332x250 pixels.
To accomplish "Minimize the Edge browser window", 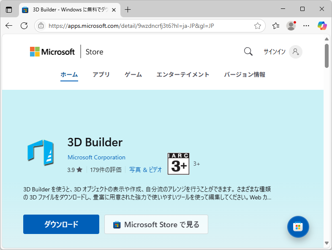I will (x=283, y=9).
